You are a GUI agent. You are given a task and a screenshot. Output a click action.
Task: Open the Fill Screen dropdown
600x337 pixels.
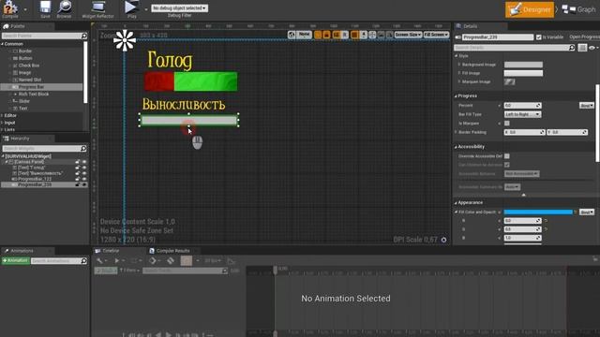(x=436, y=35)
